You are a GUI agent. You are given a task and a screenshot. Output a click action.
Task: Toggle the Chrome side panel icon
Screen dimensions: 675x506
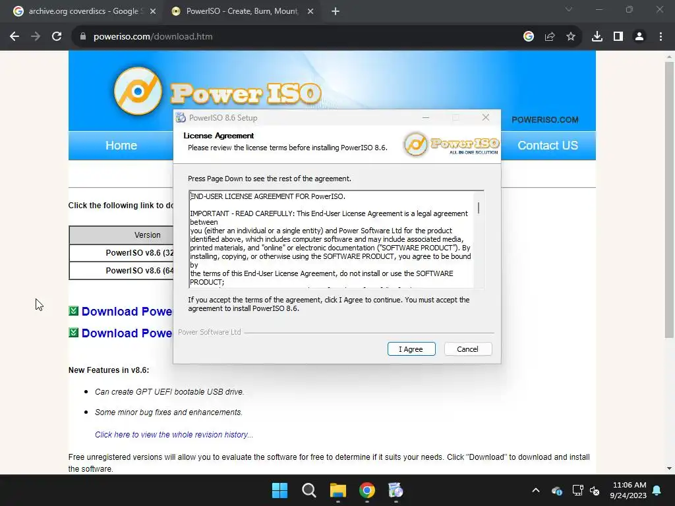(618, 37)
